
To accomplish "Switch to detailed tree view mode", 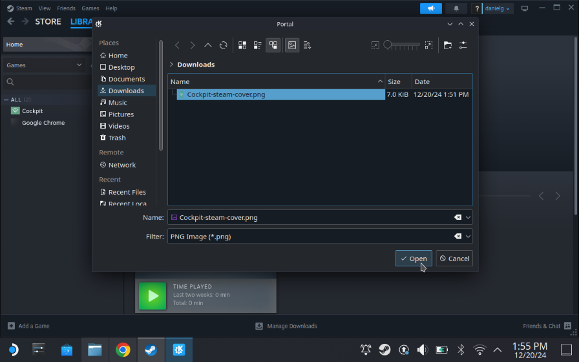I will 273,45.
